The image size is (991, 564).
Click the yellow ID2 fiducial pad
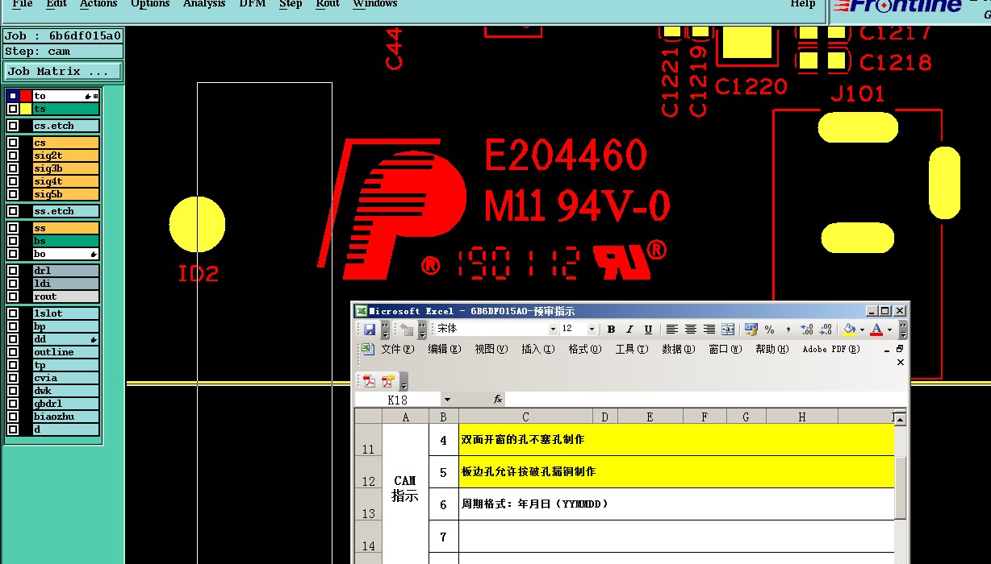click(x=197, y=224)
